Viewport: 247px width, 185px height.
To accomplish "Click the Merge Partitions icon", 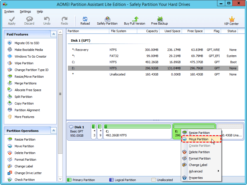I will [x=9, y=83].
